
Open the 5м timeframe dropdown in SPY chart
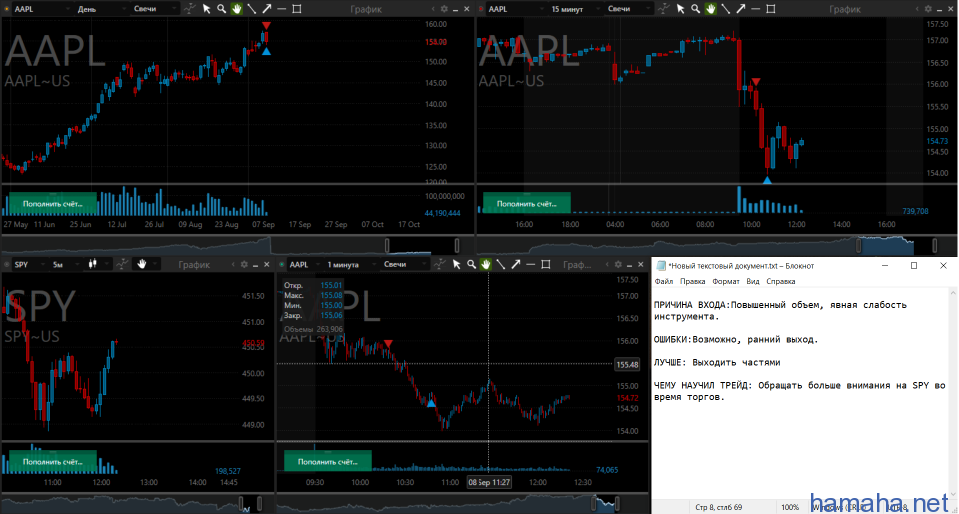[65, 265]
